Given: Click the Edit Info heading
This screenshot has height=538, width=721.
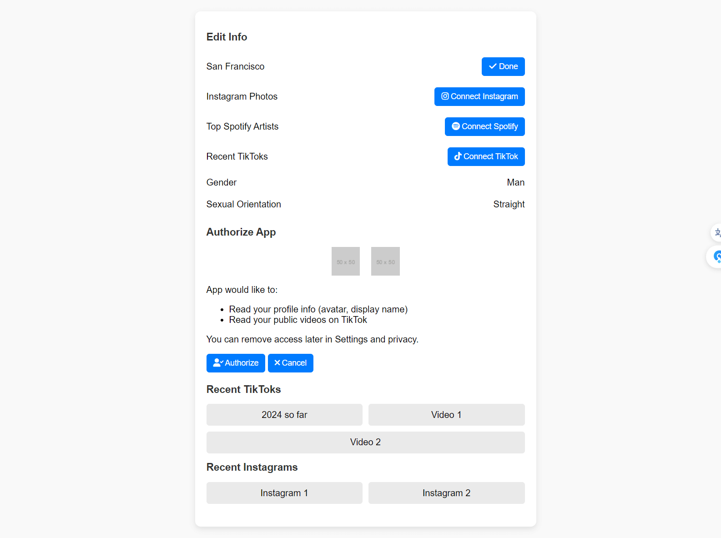Looking at the screenshot, I should [x=227, y=37].
